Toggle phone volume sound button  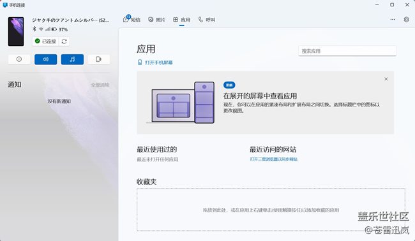pos(45,59)
